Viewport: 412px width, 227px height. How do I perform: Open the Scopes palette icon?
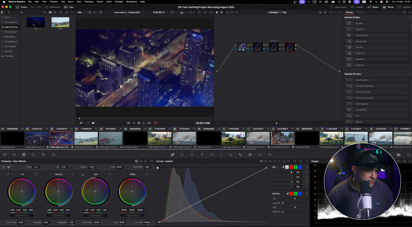pyautogui.click(x=399, y=154)
